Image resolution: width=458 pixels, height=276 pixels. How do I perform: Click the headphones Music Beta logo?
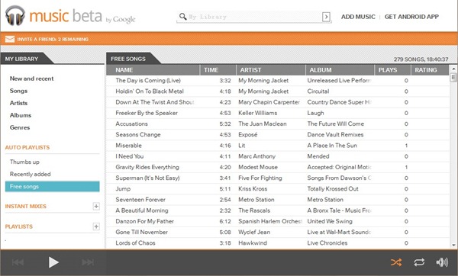coord(15,15)
